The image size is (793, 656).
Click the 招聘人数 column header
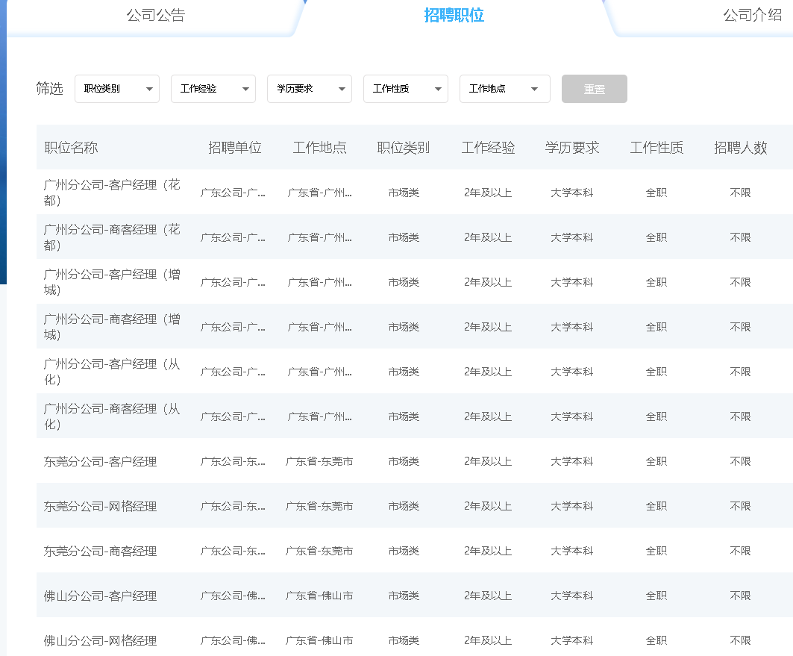coord(739,147)
